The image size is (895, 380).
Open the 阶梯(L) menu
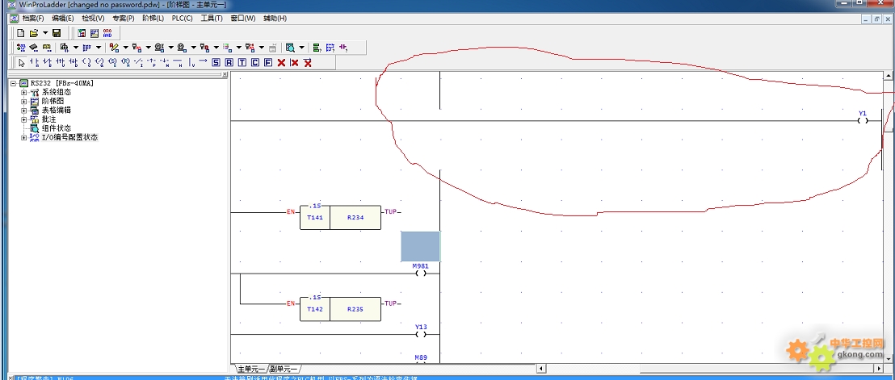pyautogui.click(x=153, y=19)
